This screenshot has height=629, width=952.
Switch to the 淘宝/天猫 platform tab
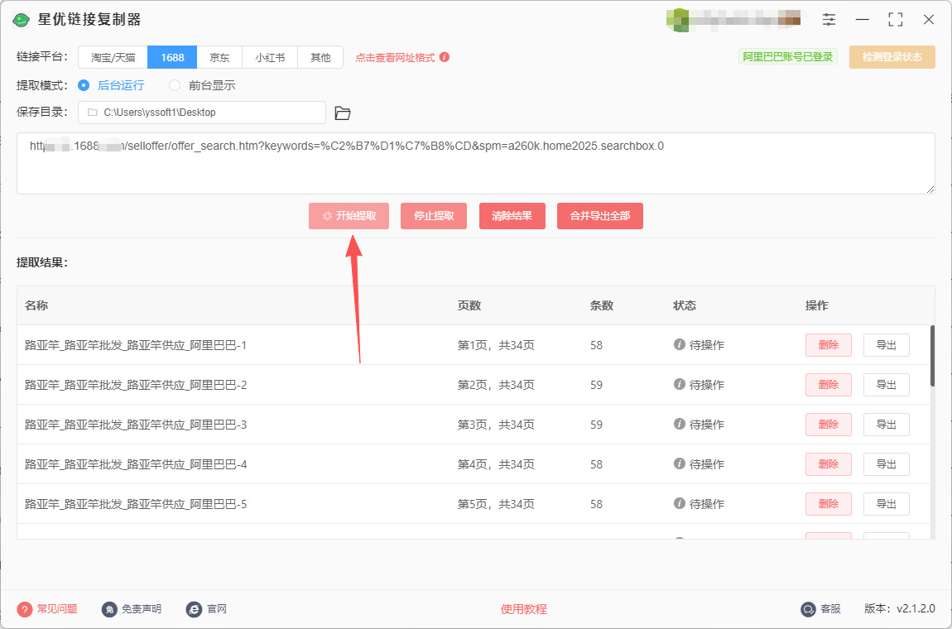point(113,58)
